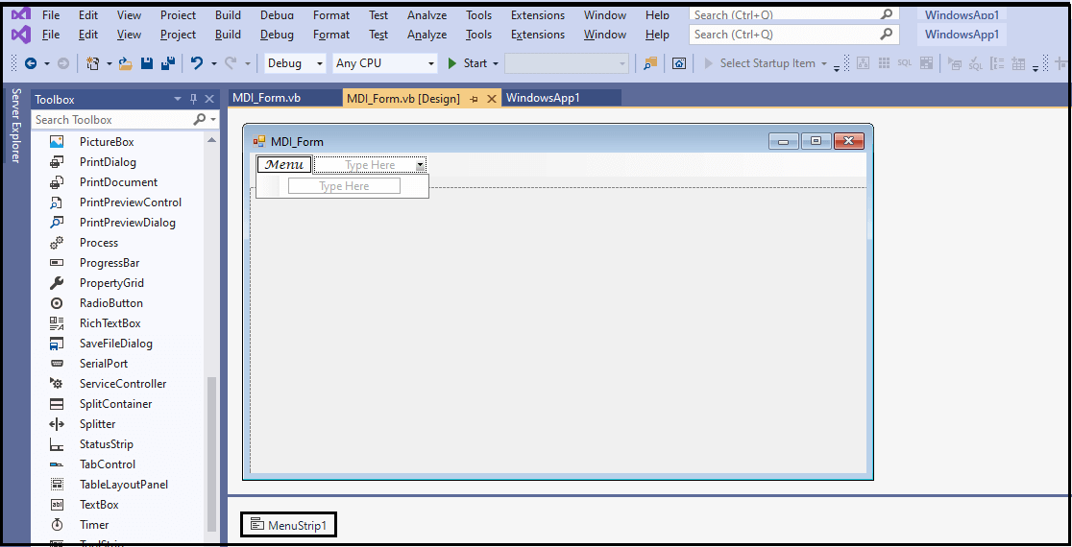Select the MenuStrip1 component in the tray
This screenshot has width=1072, height=547.
point(288,524)
